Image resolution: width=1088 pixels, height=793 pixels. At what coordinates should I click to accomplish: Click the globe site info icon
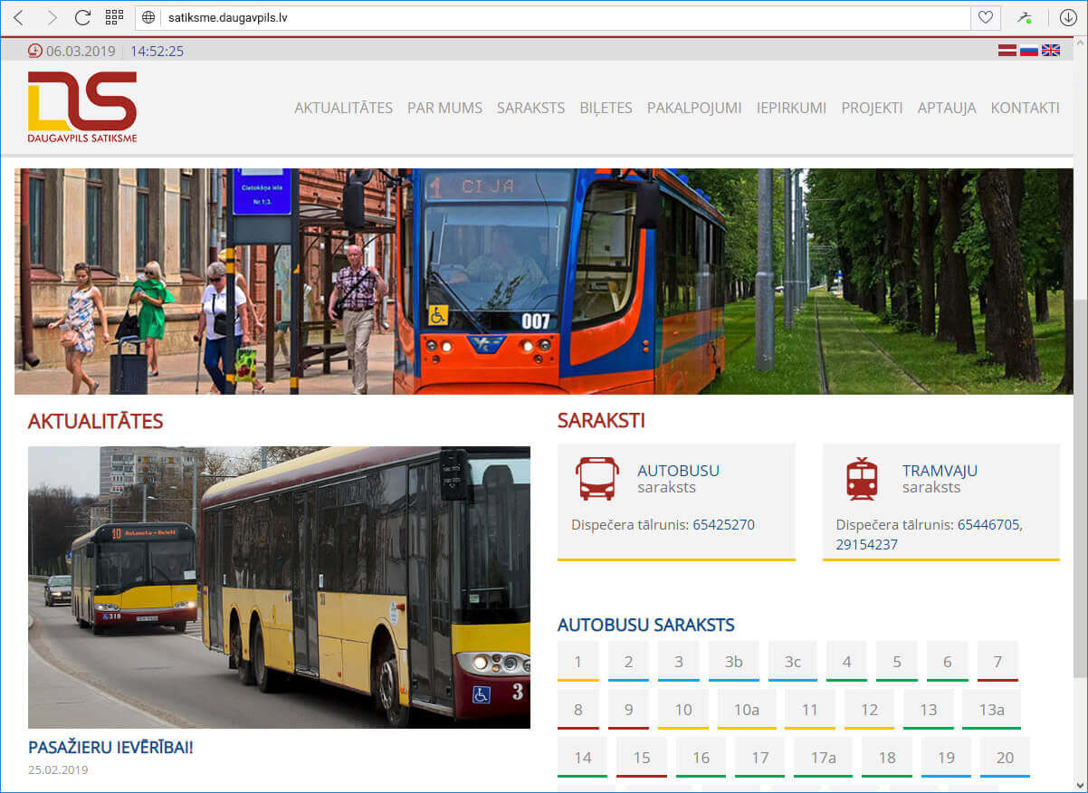tap(148, 17)
